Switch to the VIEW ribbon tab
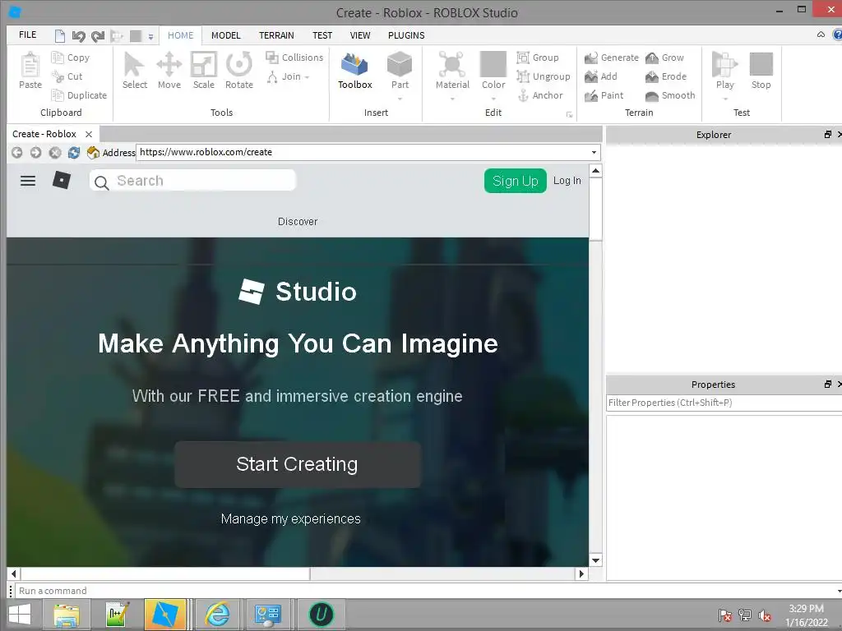The image size is (842, 631). 360,35
